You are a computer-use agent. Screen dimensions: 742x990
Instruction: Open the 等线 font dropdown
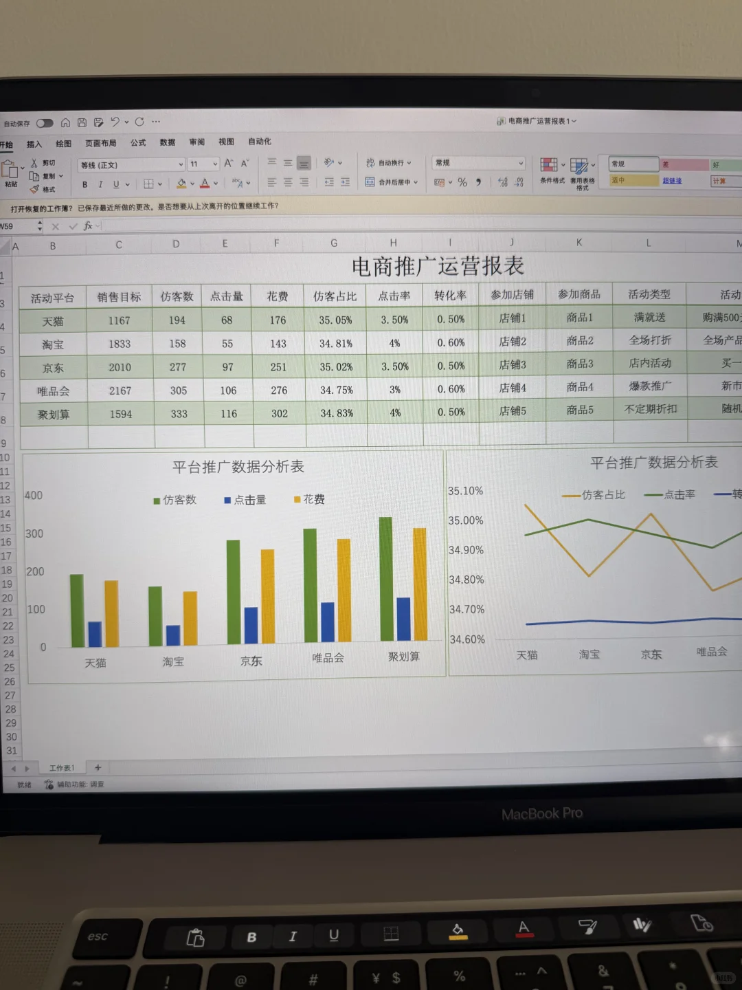(x=131, y=164)
